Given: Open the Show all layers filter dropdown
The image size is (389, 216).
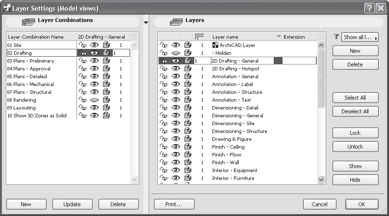Looking at the screenshot, I should pyautogui.click(x=361, y=37).
